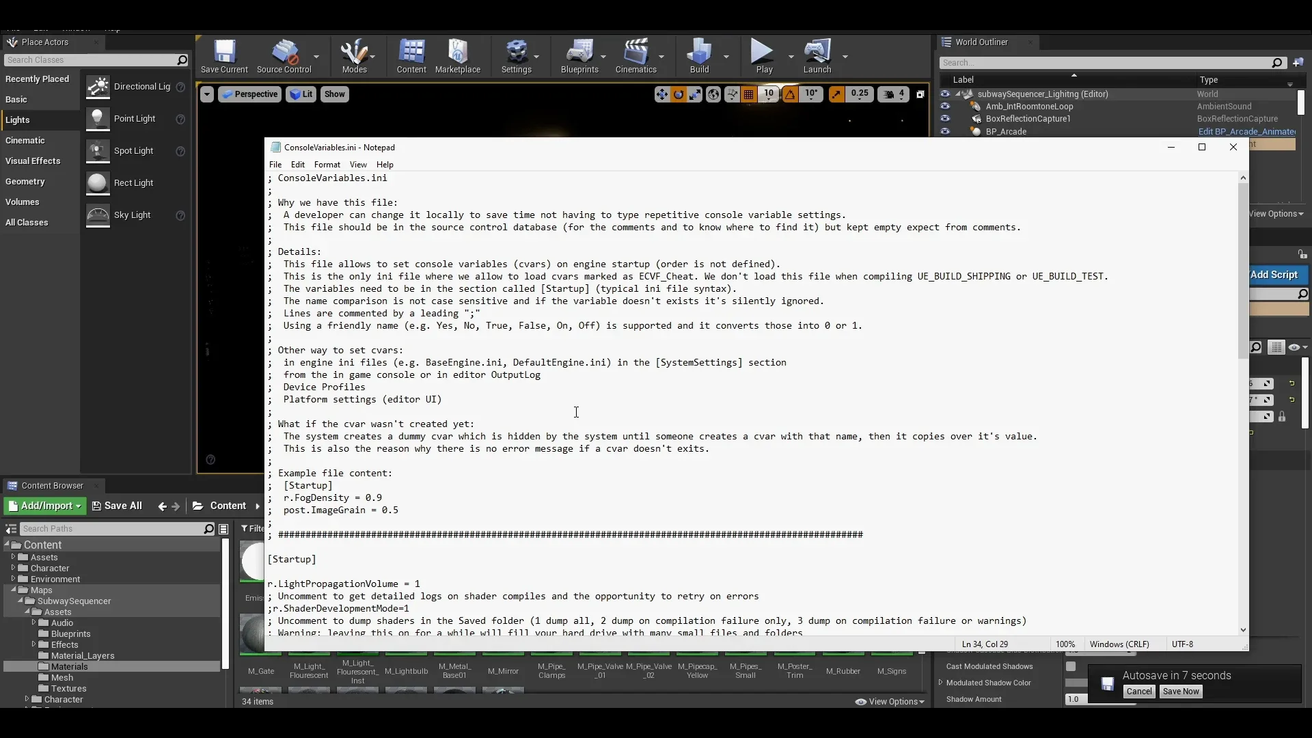The image size is (1312, 738).
Task: Open the Edit menu in Notepad
Action: point(297,164)
